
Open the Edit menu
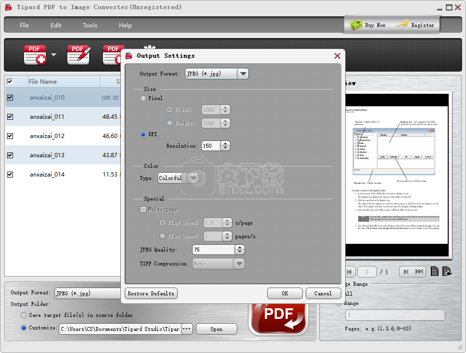point(56,25)
